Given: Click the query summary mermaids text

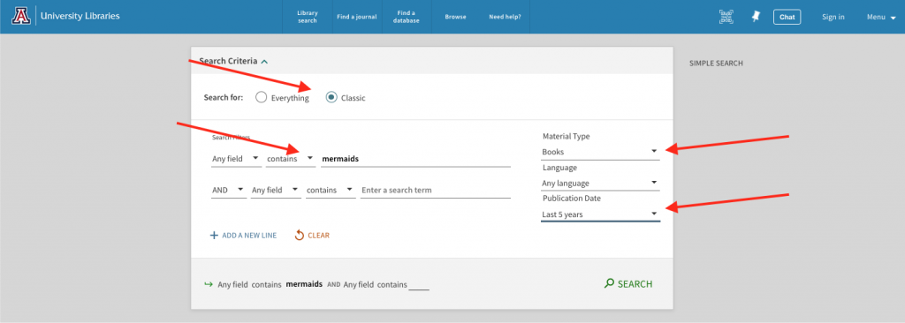Looking at the screenshot, I should pyautogui.click(x=304, y=284).
